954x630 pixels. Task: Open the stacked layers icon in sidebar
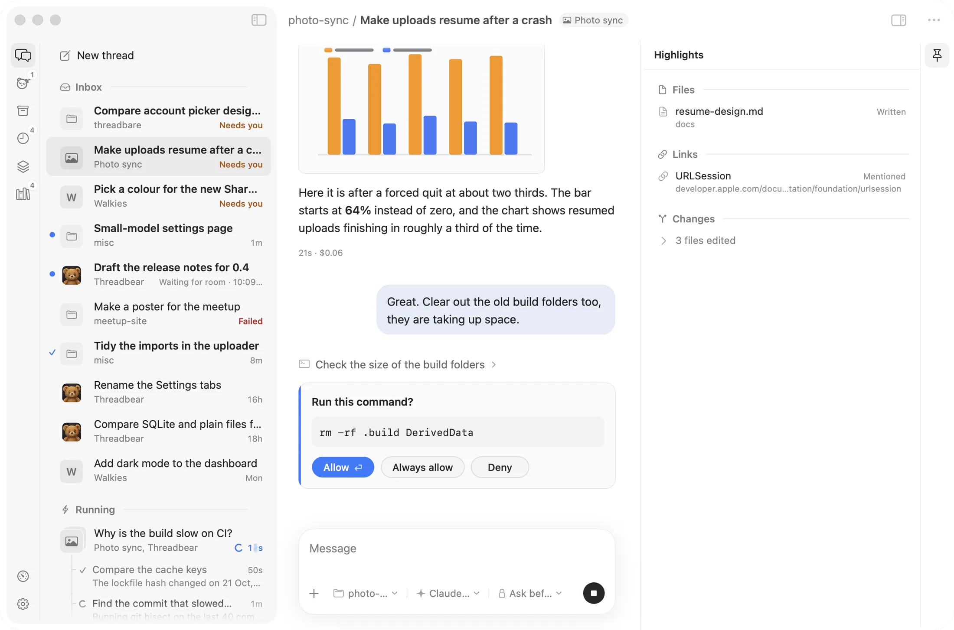point(23,166)
